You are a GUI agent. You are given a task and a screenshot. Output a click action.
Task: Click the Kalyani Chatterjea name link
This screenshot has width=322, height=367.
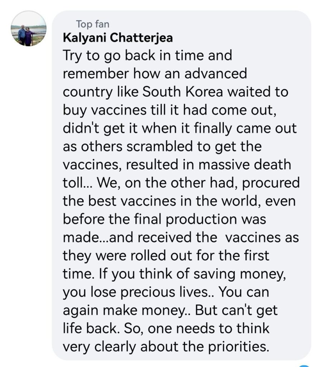pos(118,38)
